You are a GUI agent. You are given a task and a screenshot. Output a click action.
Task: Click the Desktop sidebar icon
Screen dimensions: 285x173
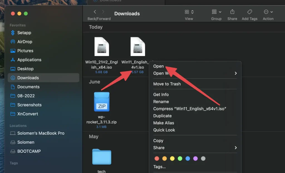point(13,69)
